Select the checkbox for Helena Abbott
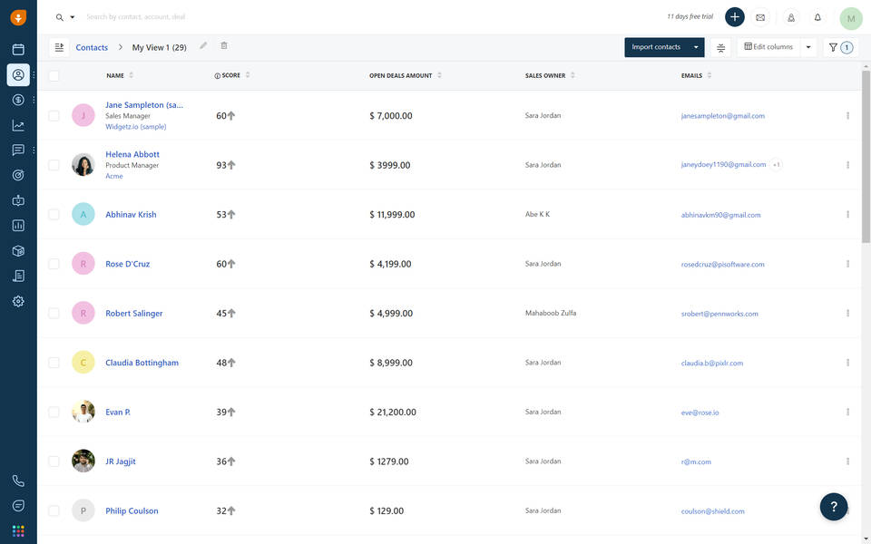871x544 pixels. click(54, 165)
